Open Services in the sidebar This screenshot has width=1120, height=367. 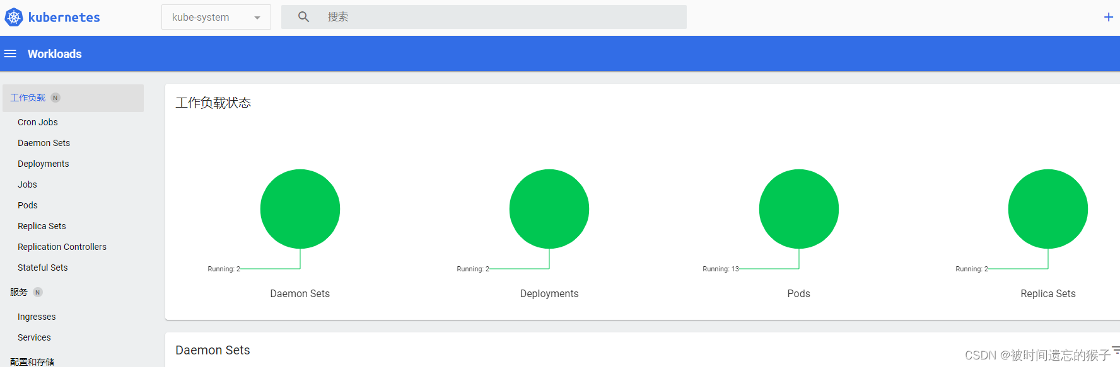point(34,337)
